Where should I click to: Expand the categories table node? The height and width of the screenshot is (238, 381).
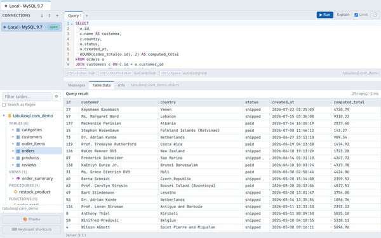[x=13, y=130]
